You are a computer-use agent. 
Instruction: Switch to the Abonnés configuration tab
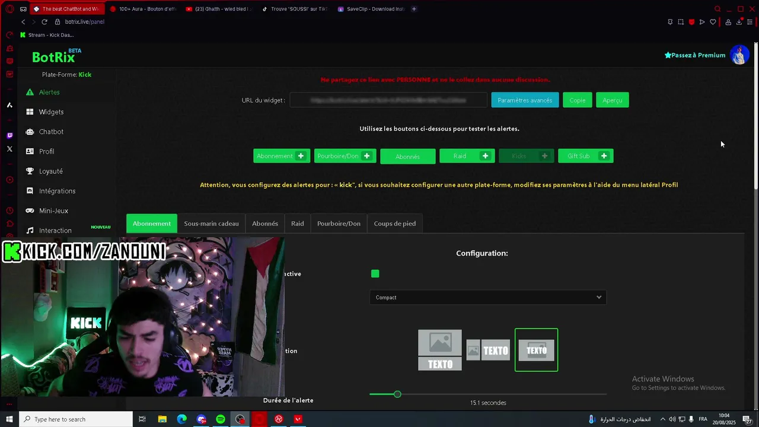265,224
